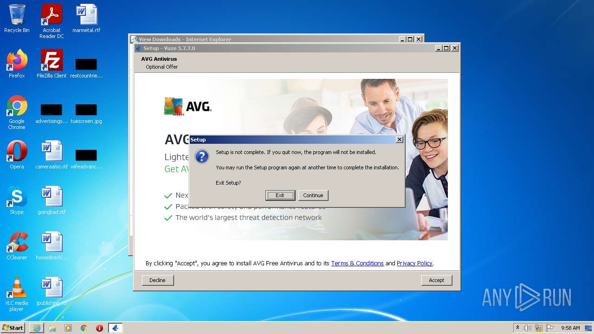
Task: Click the Accept button
Action: (436, 280)
